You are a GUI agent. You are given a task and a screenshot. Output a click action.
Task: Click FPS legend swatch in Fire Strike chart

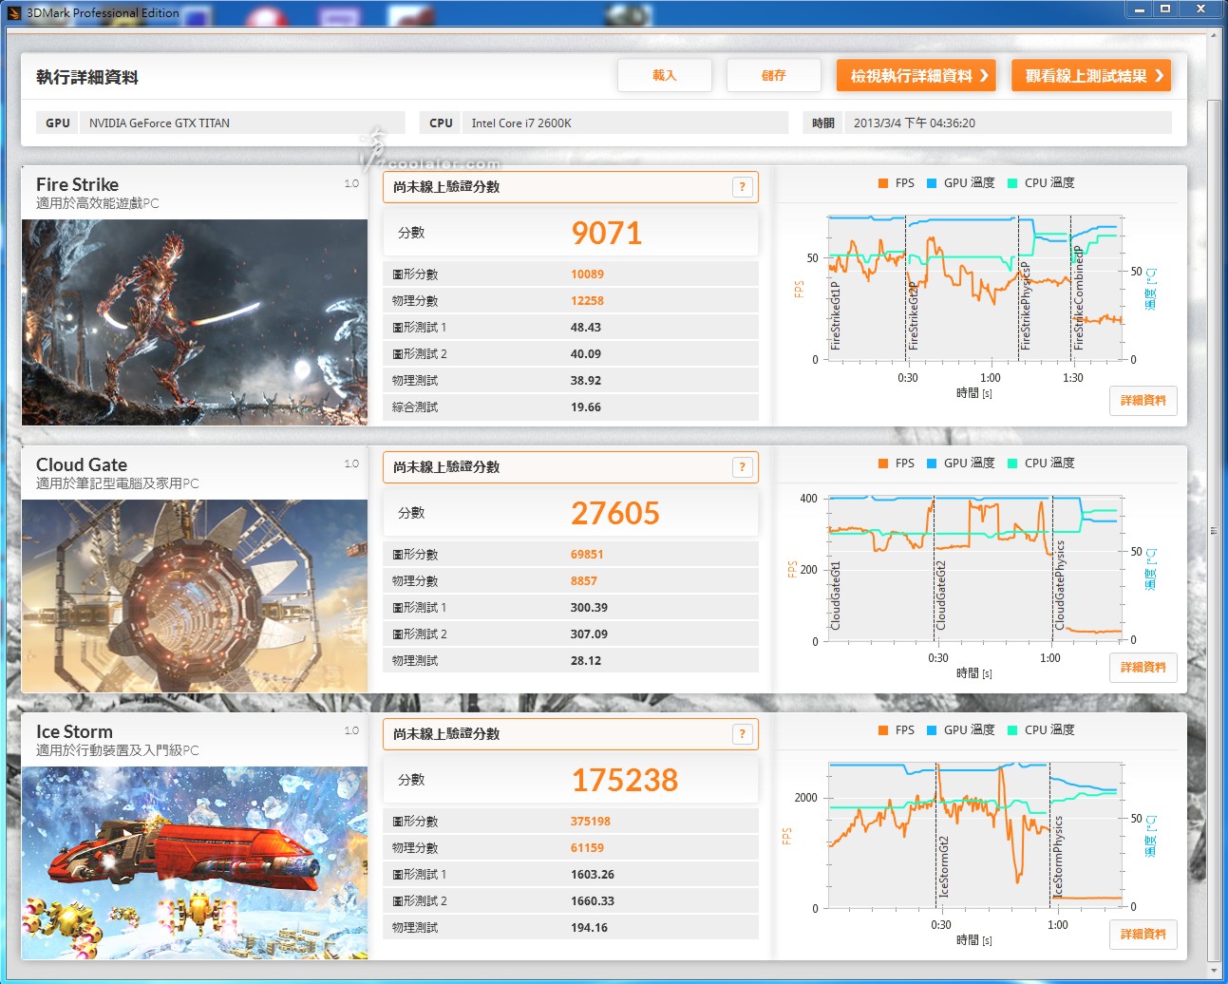883,183
